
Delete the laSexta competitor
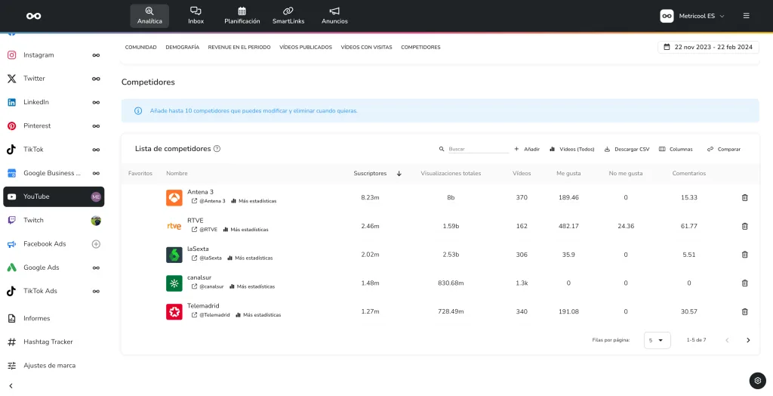tap(744, 255)
